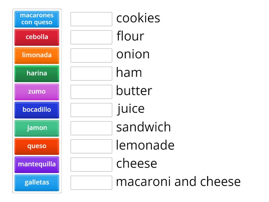Select the 'jamon' tile
Screen dimensions: 269x202
[x=36, y=128]
